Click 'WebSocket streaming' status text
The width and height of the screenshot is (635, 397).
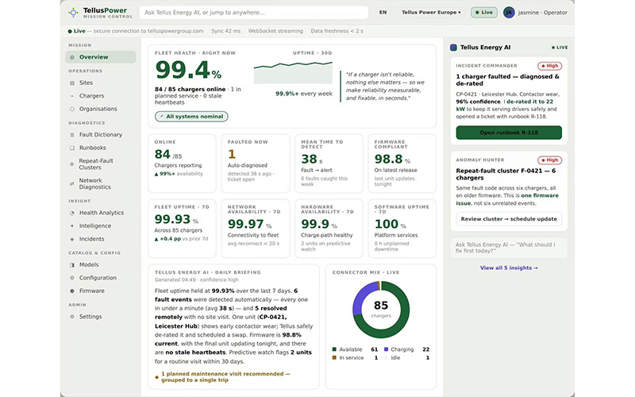click(x=275, y=31)
